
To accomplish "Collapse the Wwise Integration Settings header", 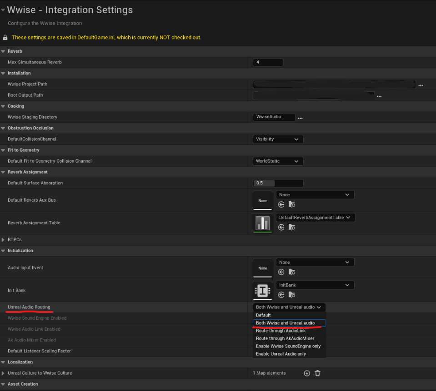I will 3,10.
